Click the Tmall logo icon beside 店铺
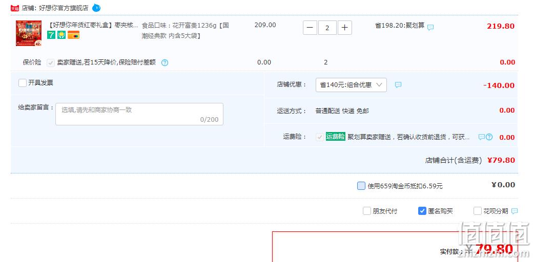The height and width of the screenshot is (262, 534). coord(15,8)
